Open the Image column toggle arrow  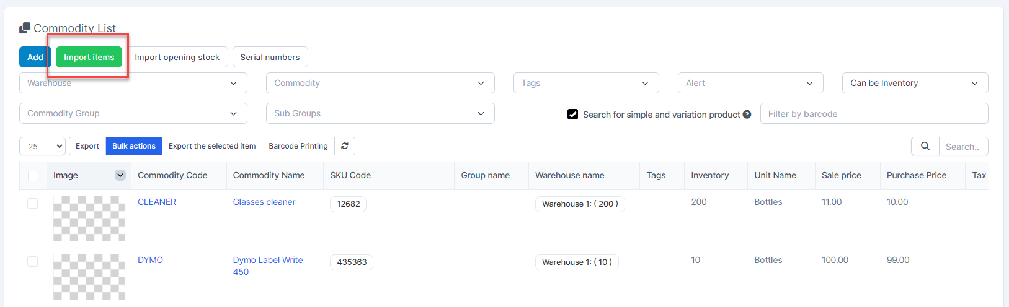120,175
